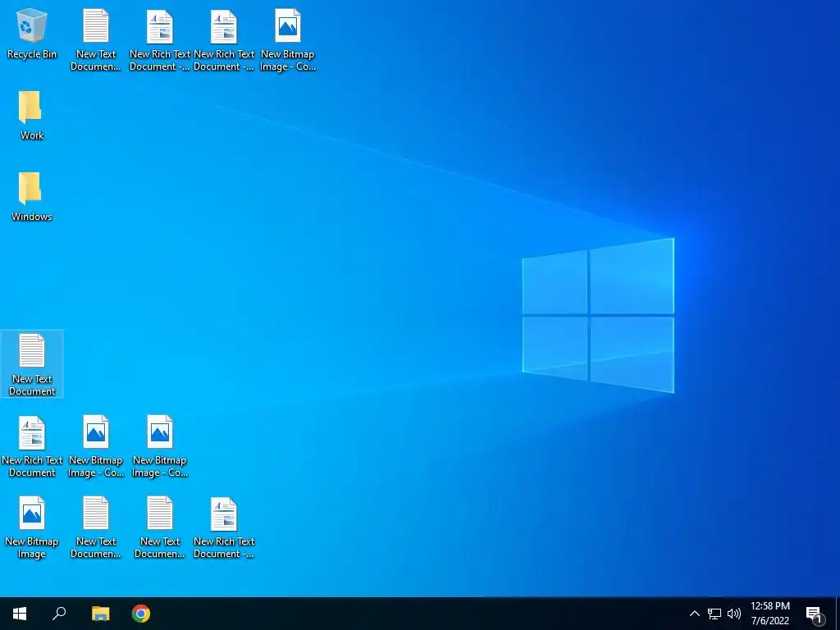This screenshot has height=630, width=840.
Task: Select the Recycle Bin desktop icon
Action: click(32, 34)
